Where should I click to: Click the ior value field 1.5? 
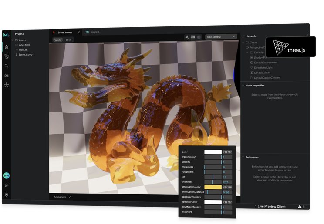pos(227,177)
